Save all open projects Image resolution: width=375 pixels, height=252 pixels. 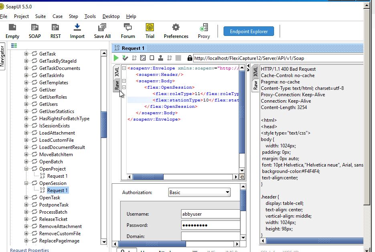click(102, 30)
